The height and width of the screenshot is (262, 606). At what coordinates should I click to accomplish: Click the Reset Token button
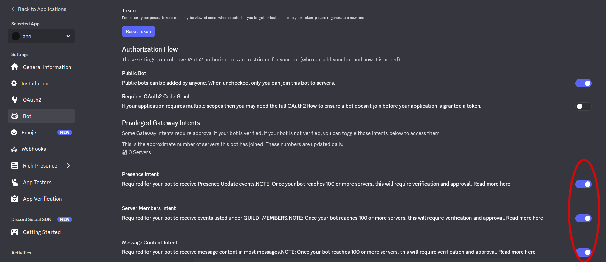[x=138, y=31]
